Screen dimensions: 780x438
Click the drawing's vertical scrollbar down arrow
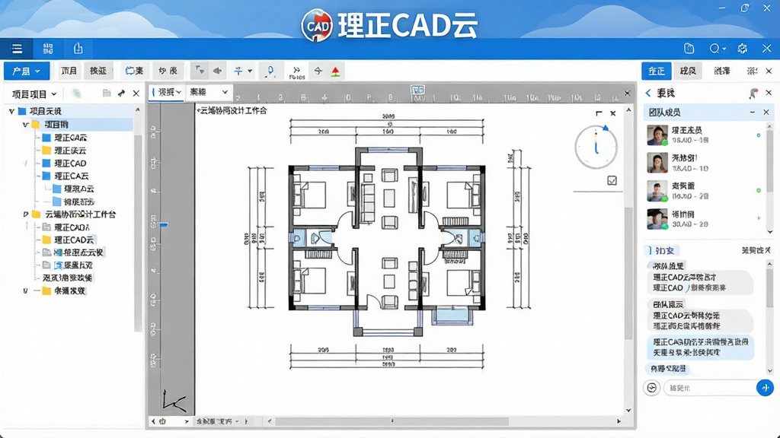click(628, 410)
